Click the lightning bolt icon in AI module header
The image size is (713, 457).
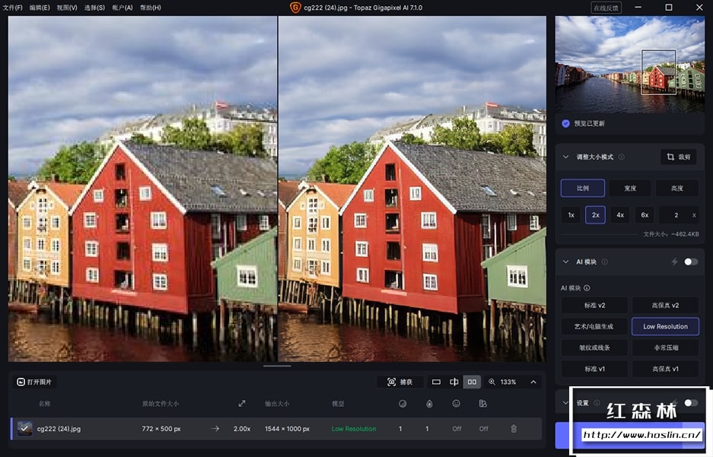[674, 262]
